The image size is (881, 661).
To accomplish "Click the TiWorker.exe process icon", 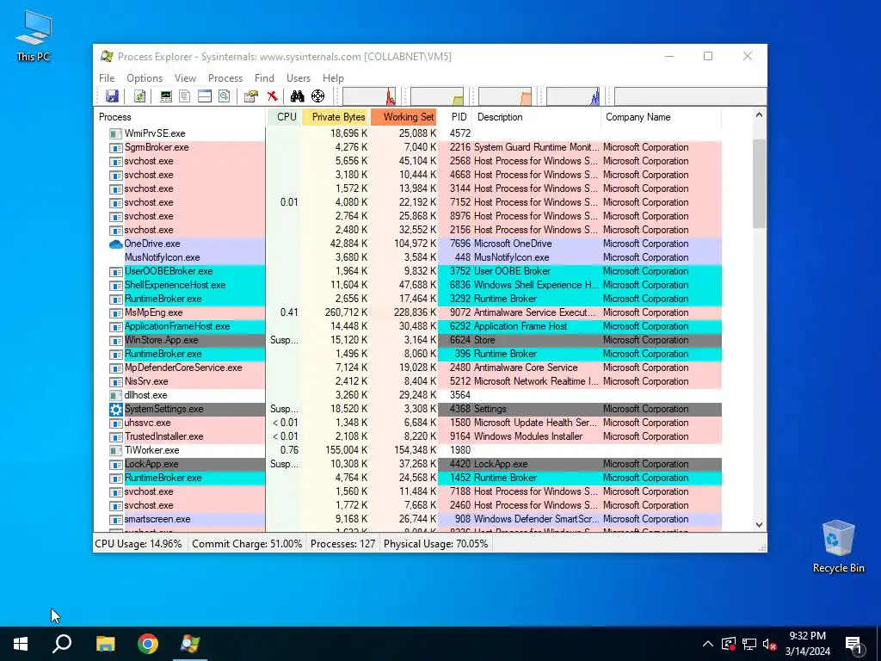I will pyautogui.click(x=116, y=451).
